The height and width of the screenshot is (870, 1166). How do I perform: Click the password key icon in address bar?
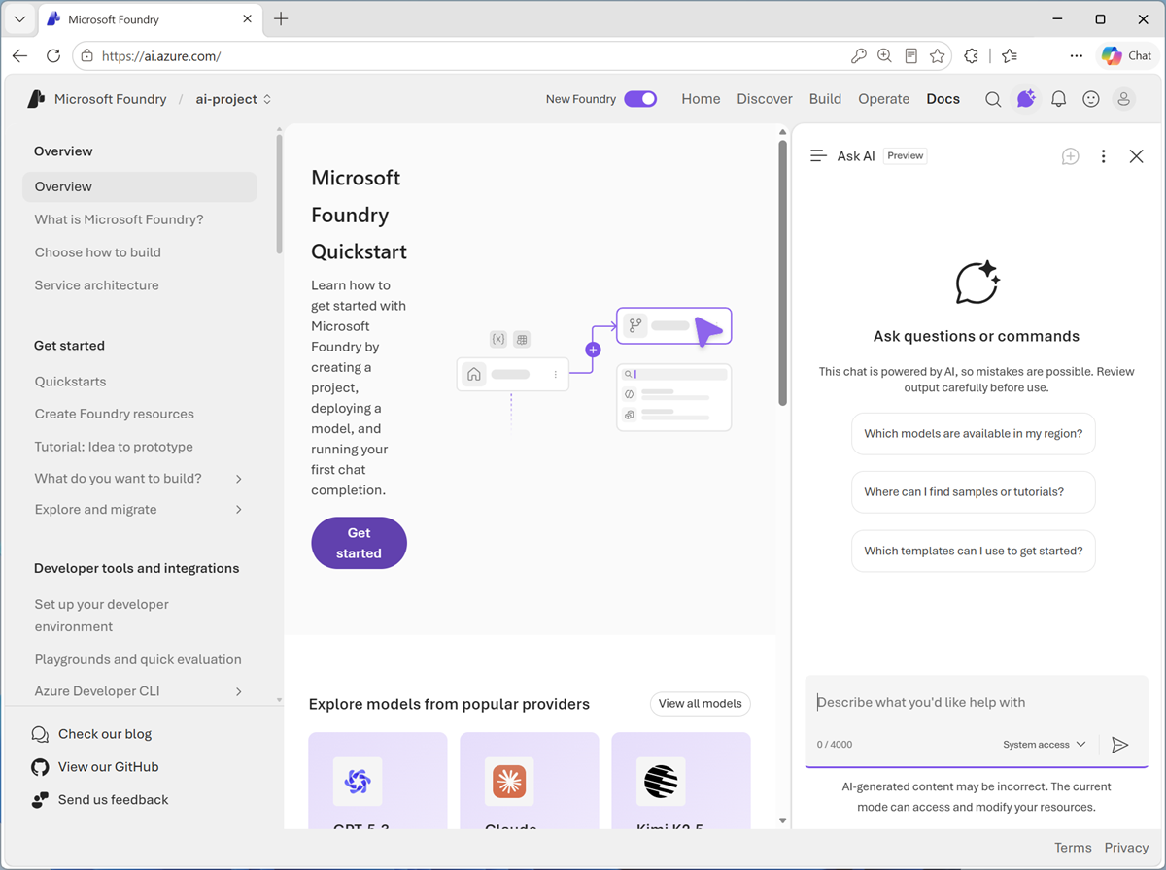[858, 56]
